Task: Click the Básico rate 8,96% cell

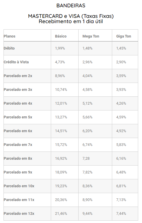Action: pyautogui.click(x=65, y=76)
